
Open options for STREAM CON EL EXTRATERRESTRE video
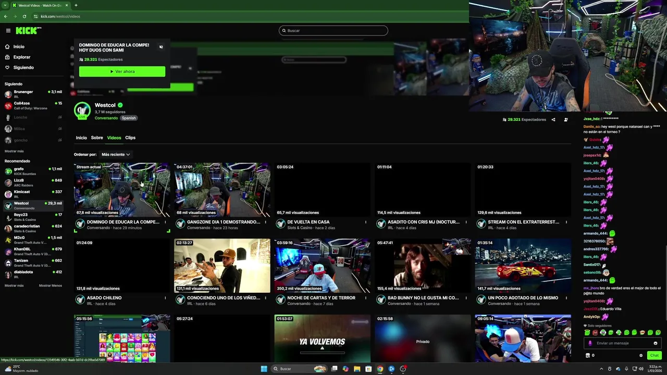[566, 222]
